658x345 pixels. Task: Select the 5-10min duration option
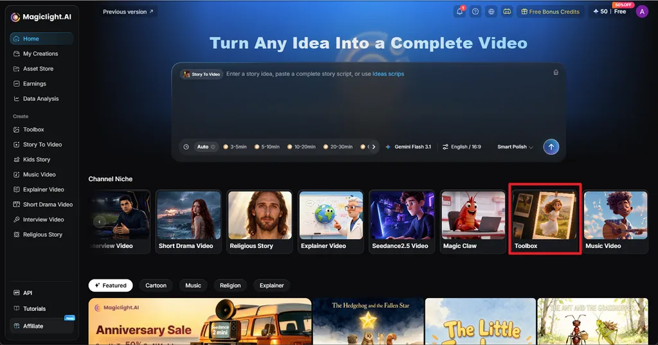(267, 147)
